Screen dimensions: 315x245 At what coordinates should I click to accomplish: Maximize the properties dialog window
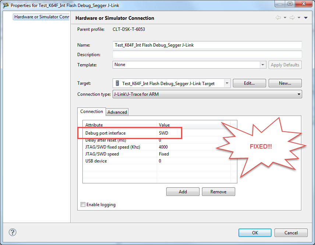pyautogui.click(x=290, y=4)
